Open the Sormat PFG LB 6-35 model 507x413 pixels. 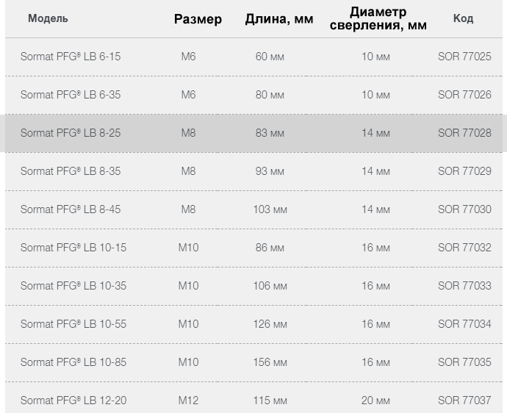pos(71,95)
